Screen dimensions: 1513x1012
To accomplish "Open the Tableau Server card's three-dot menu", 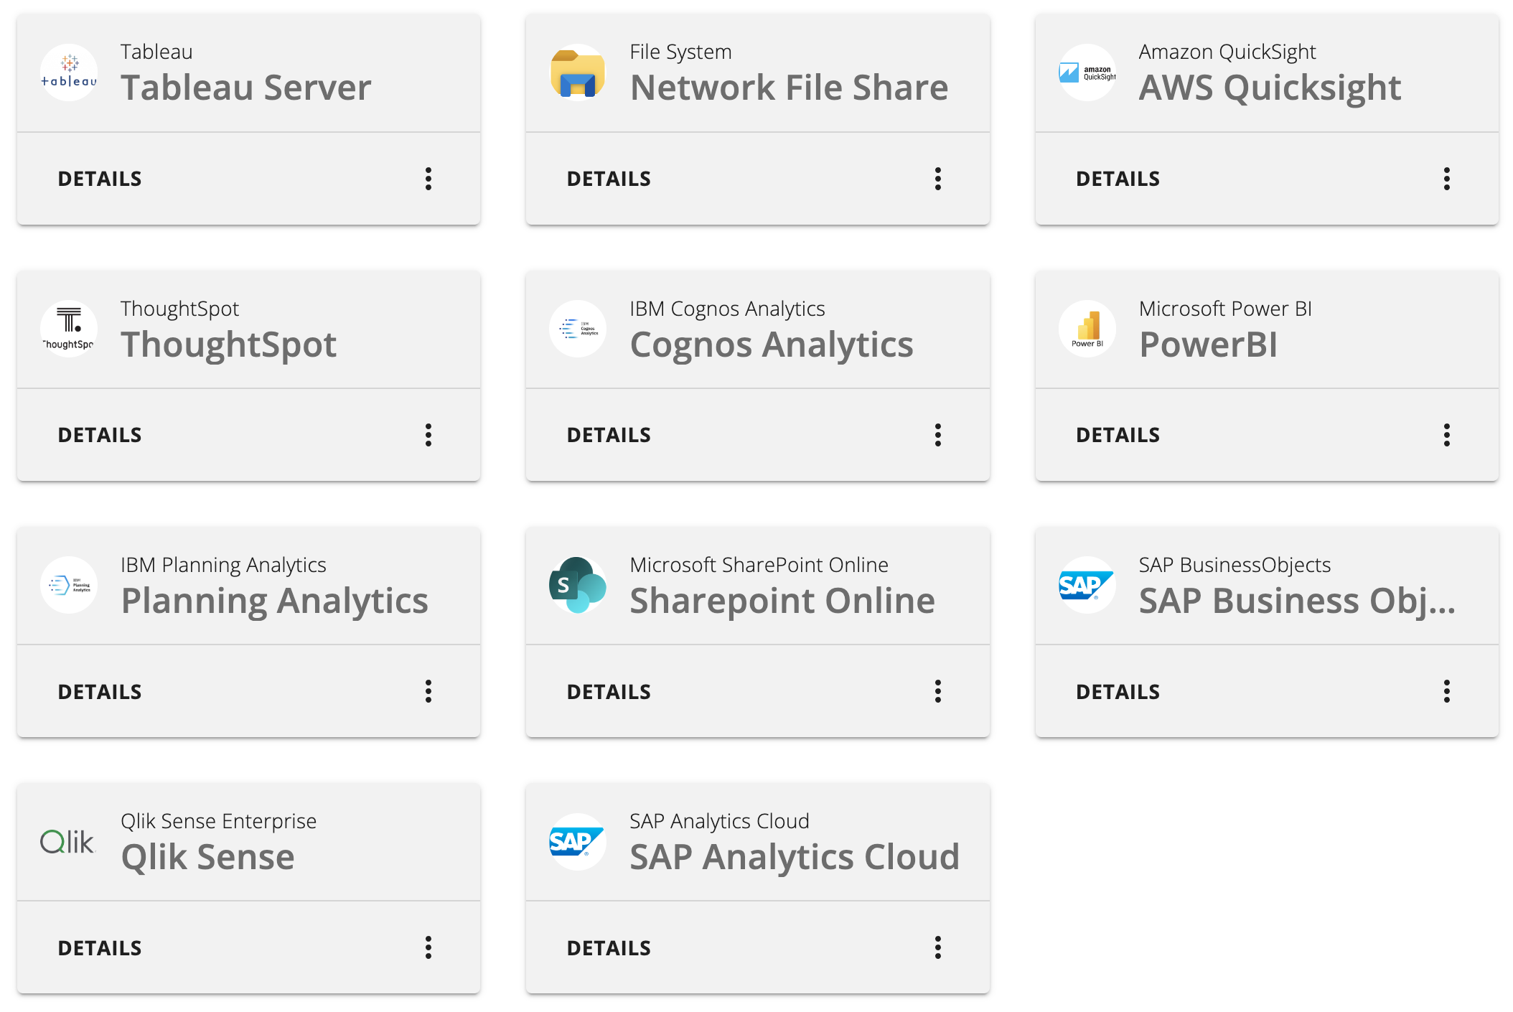I will click(428, 179).
